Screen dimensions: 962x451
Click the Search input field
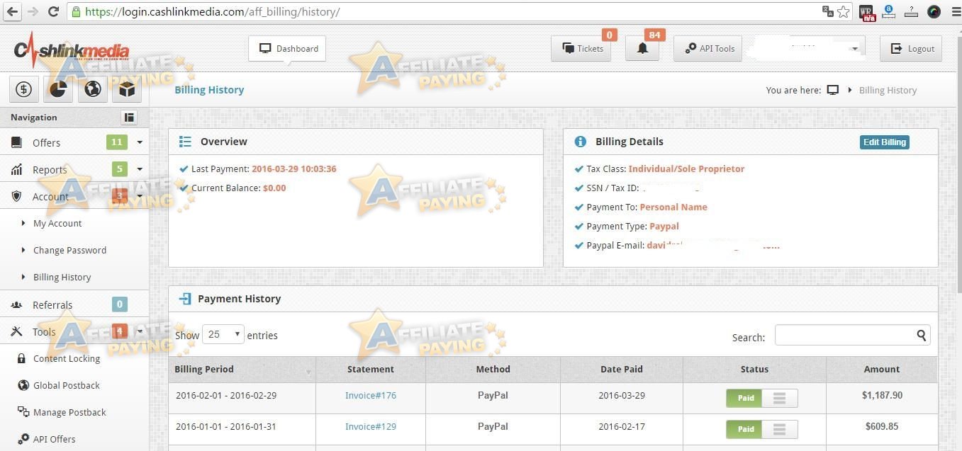pos(852,336)
